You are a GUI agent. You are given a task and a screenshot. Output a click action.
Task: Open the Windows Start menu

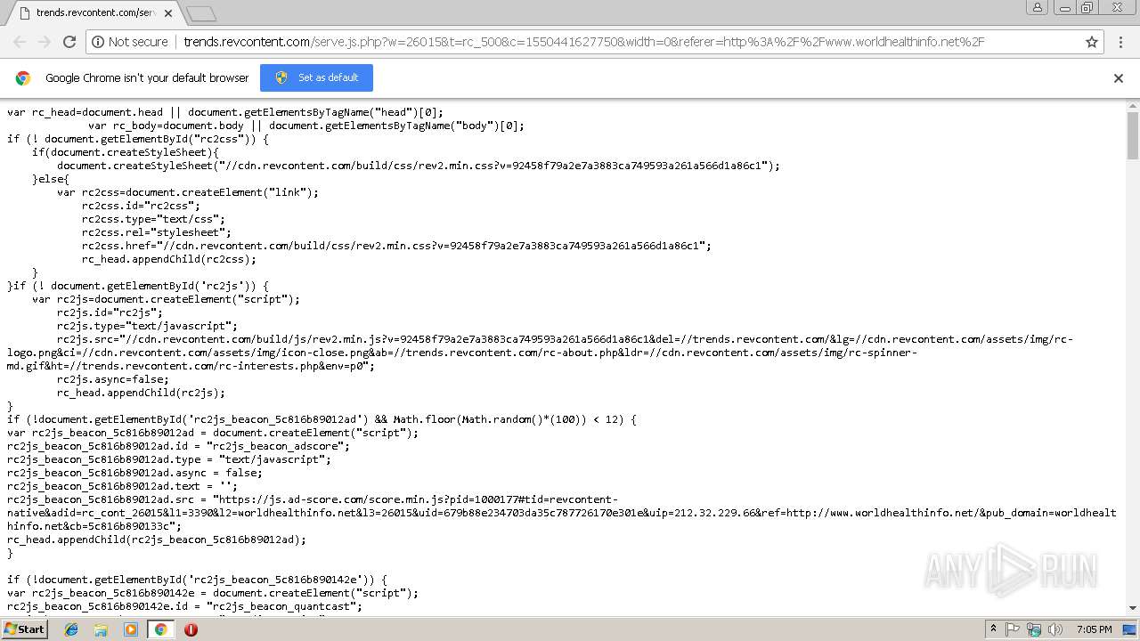[24, 629]
